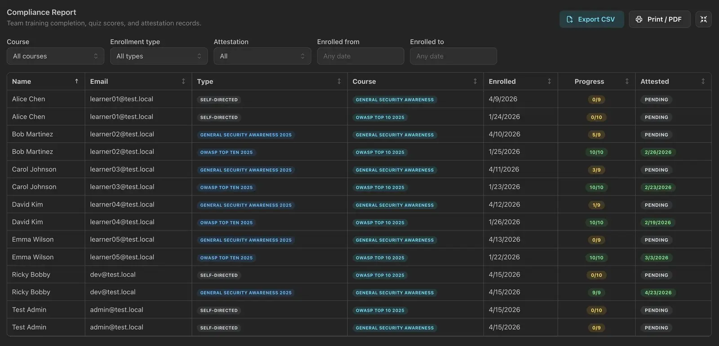Viewport: 719px width, 346px height.
Task: Click the Print / PDF button
Action: click(x=659, y=19)
